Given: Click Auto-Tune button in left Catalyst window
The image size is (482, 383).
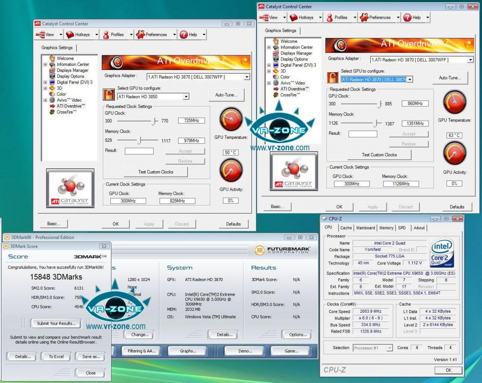Looking at the screenshot, I should (226, 95).
